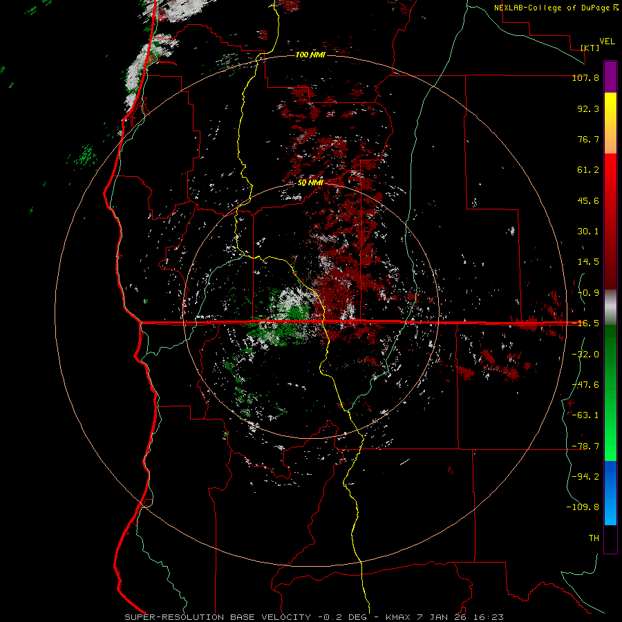Screen dimensions: 622x622
Task: Pick the purple segment of the velocity color bar
Action: (610, 77)
